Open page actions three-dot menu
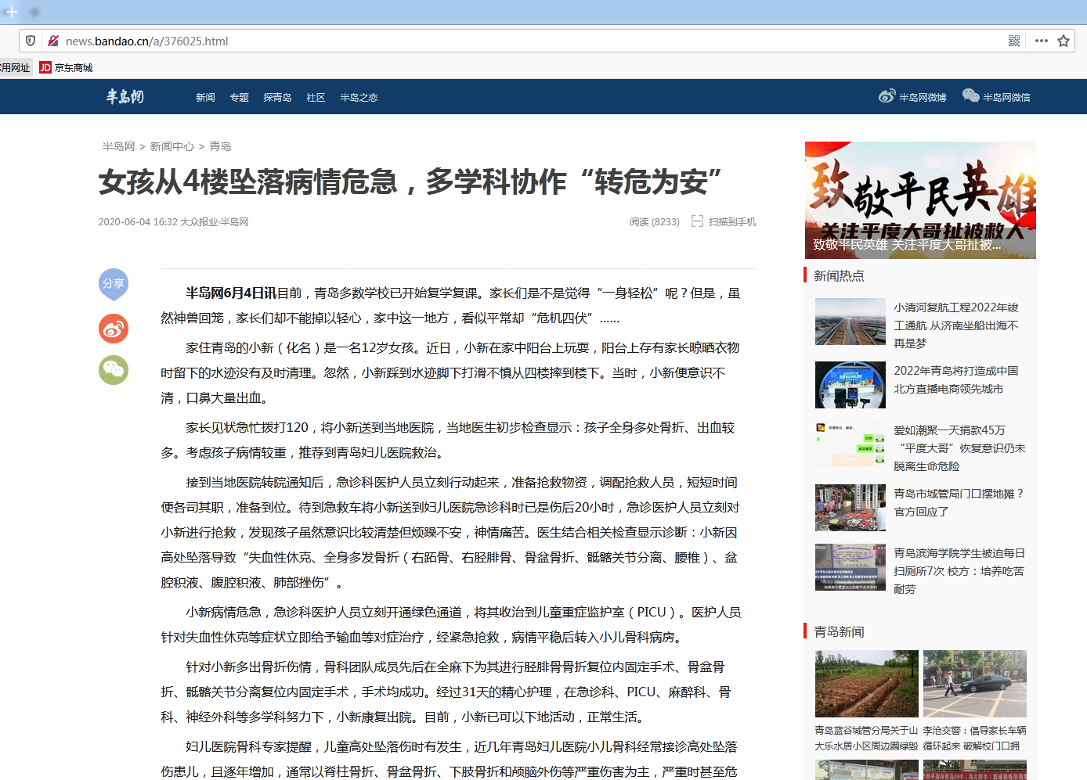 point(1041,41)
